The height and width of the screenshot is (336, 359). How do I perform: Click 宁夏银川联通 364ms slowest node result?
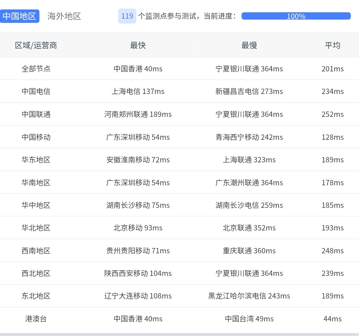(x=249, y=69)
